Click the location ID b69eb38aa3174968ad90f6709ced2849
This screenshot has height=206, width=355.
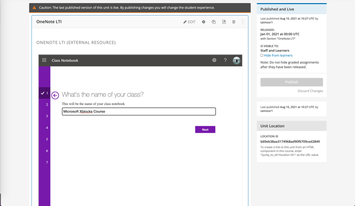290,142
